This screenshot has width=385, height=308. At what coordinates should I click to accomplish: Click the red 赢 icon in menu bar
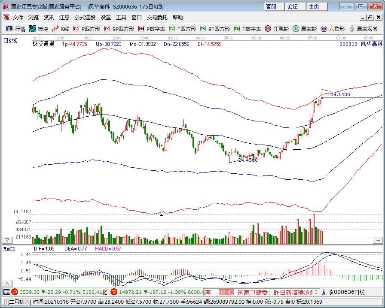tap(6, 18)
